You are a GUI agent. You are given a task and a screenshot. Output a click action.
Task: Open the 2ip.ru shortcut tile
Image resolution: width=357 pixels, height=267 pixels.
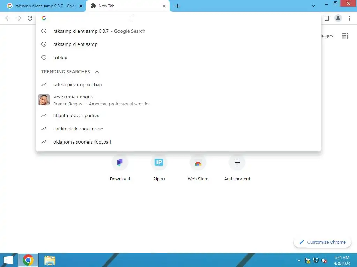click(x=159, y=168)
